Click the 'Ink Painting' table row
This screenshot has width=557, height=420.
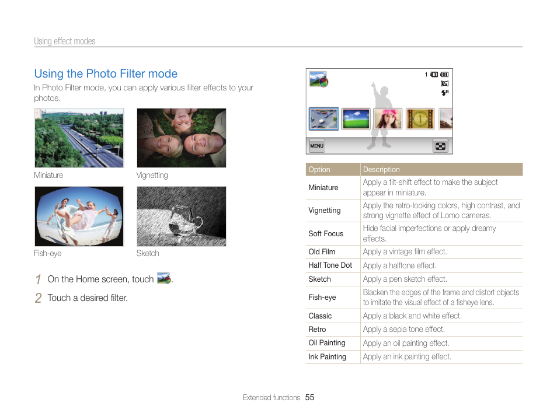pos(414,357)
